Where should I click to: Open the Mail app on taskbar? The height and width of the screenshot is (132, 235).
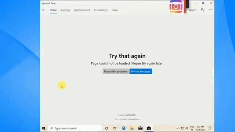(140, 128)
